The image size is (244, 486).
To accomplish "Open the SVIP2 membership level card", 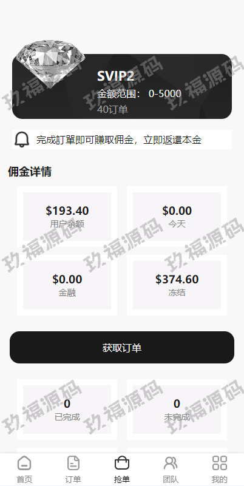I will coord(122,87).
